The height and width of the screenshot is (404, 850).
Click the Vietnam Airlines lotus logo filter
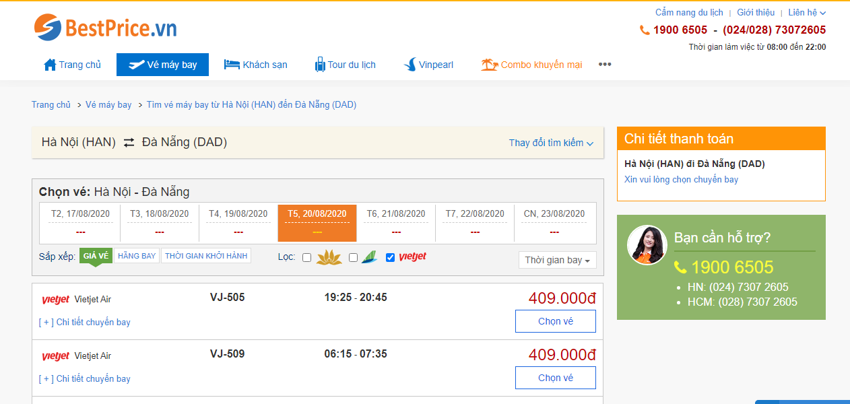click(x=329, y=257)
